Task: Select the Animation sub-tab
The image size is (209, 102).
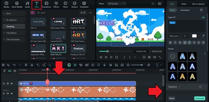Action: tap(185, 10)
